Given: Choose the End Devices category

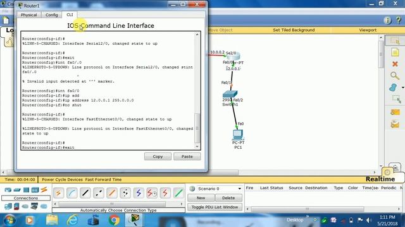Looking at the screenshot, I should pos(8,206).
